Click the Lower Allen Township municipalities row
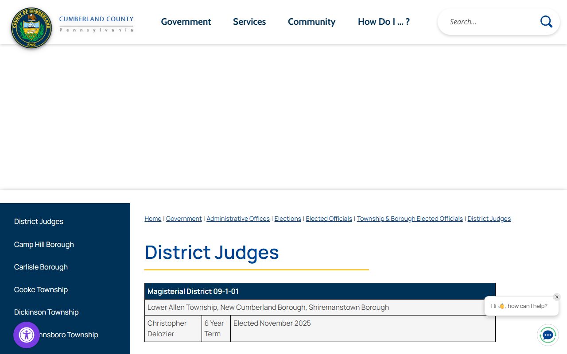The height and width of the screenshot is (354, 567). (x=320, y=307)
